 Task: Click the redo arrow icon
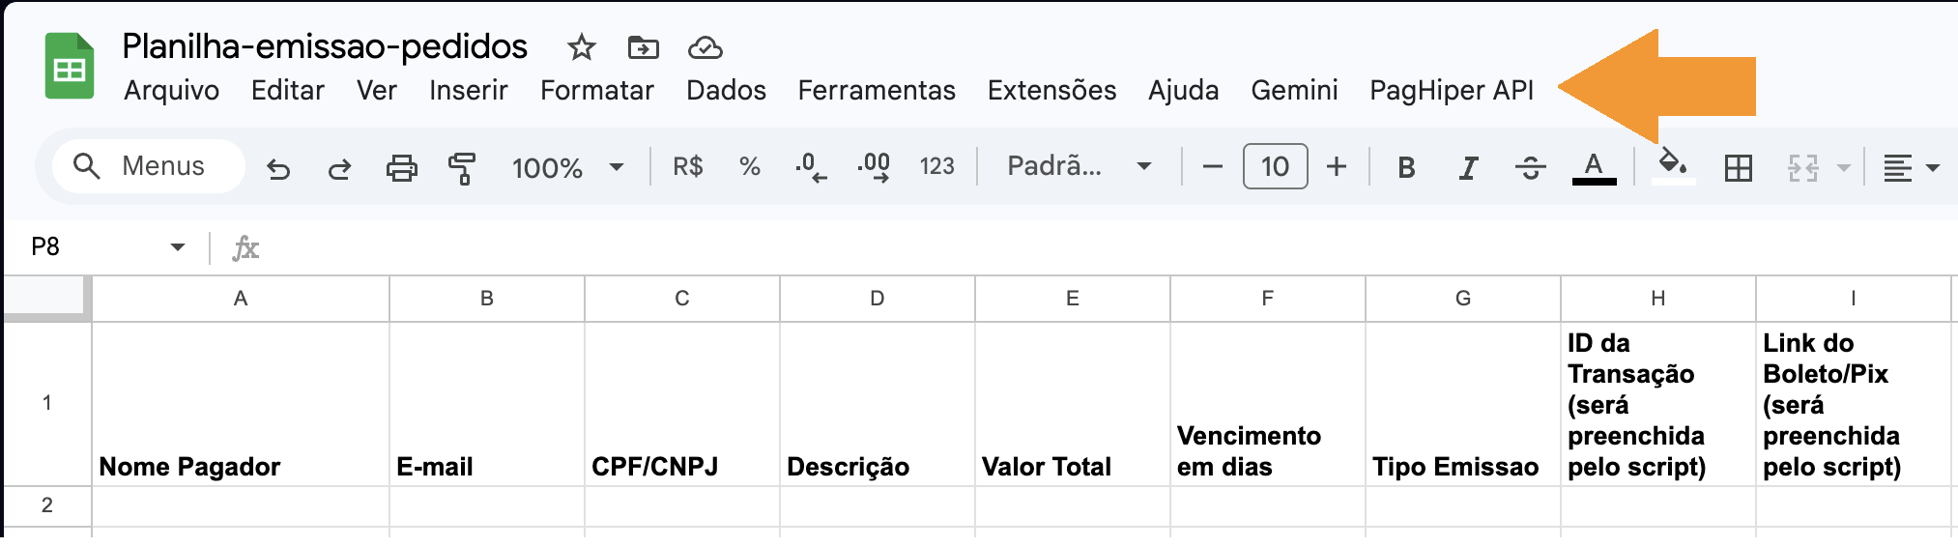coord(339,168)
